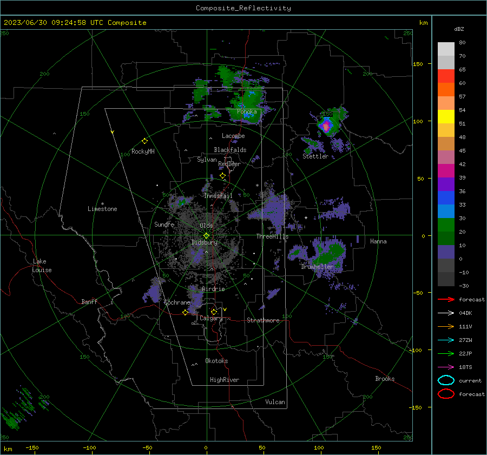Click the Lake Louise label
Viewport: 487px width, 455px height.
(42, 266)
